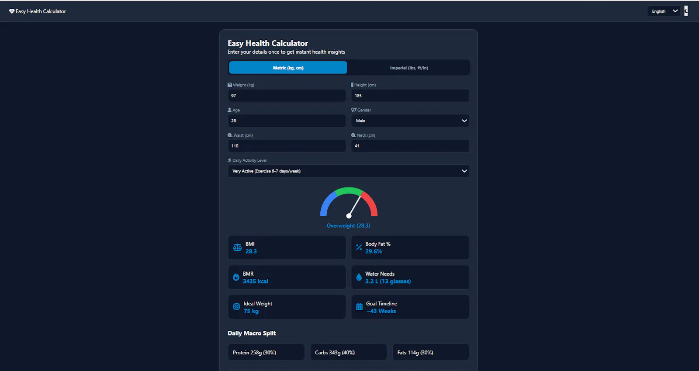Click the "Carbs 343g (40%)" macro card

click(x=349, y=352)
